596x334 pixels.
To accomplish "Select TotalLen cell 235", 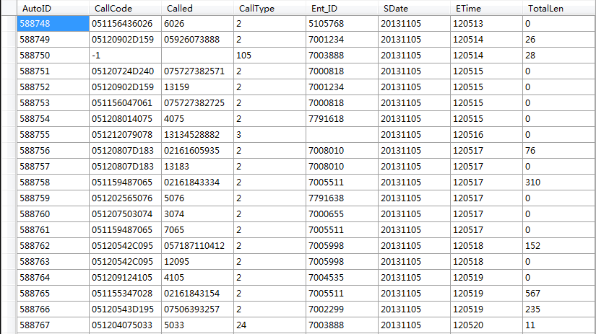I will point(558,309).
